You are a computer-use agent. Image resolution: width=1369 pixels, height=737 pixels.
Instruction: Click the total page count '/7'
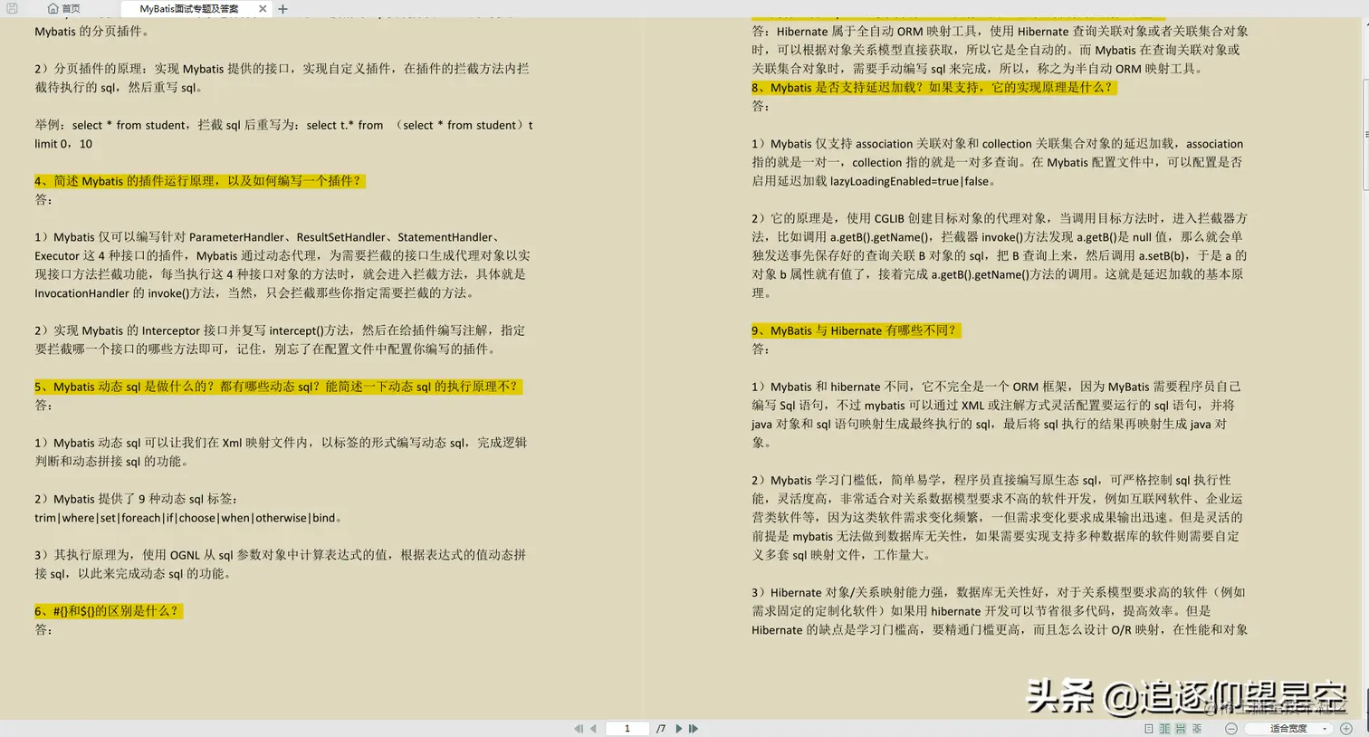661,728
